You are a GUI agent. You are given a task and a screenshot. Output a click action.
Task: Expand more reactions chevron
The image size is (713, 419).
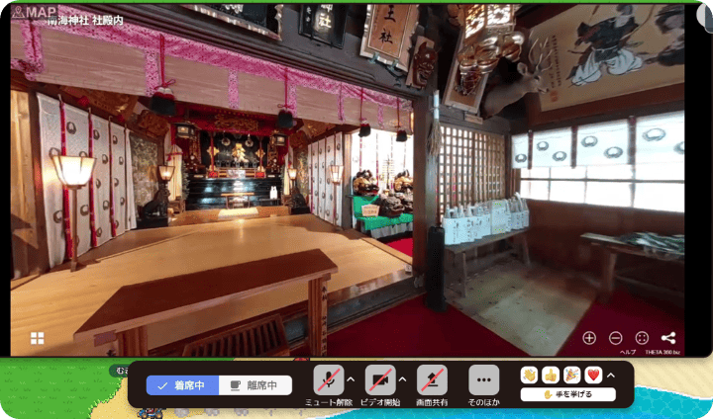611,376
